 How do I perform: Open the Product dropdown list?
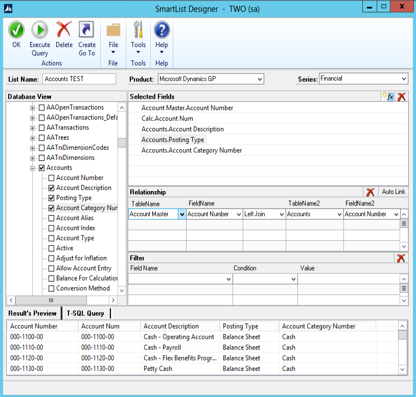click(x=260, y=79)
